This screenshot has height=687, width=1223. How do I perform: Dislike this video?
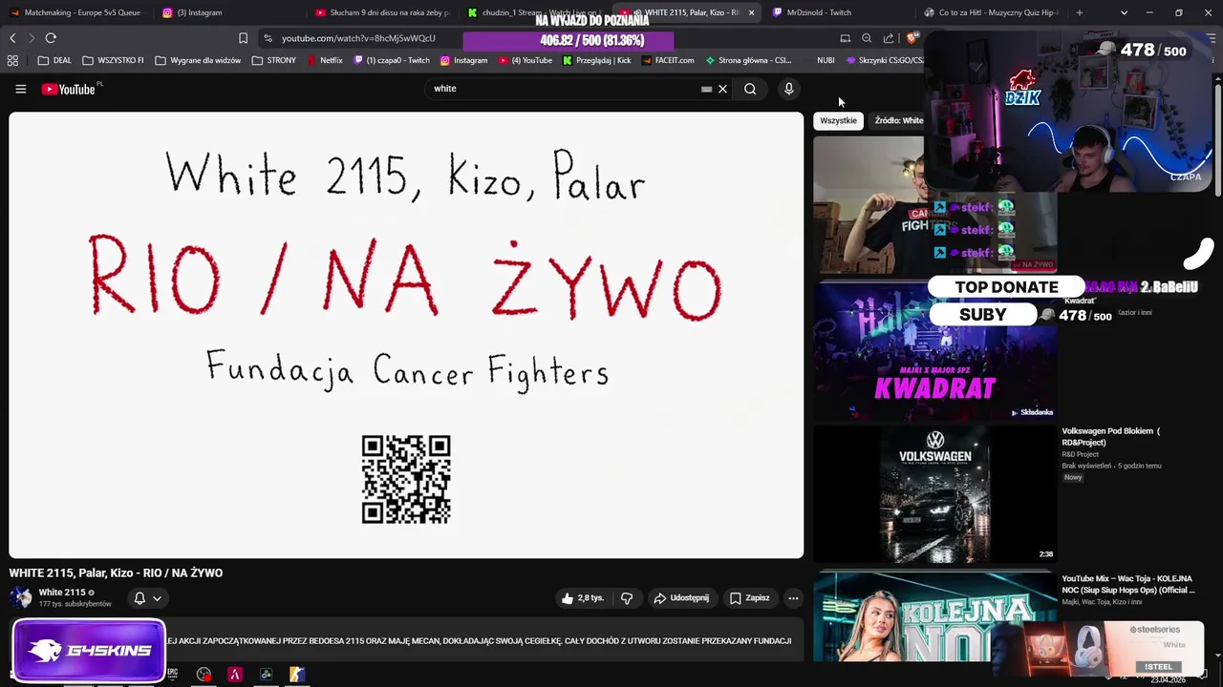tap(627, 598)
